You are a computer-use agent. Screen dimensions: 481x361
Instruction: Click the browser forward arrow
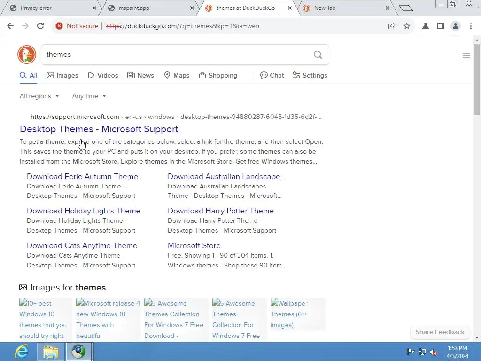tap(25, 26)
